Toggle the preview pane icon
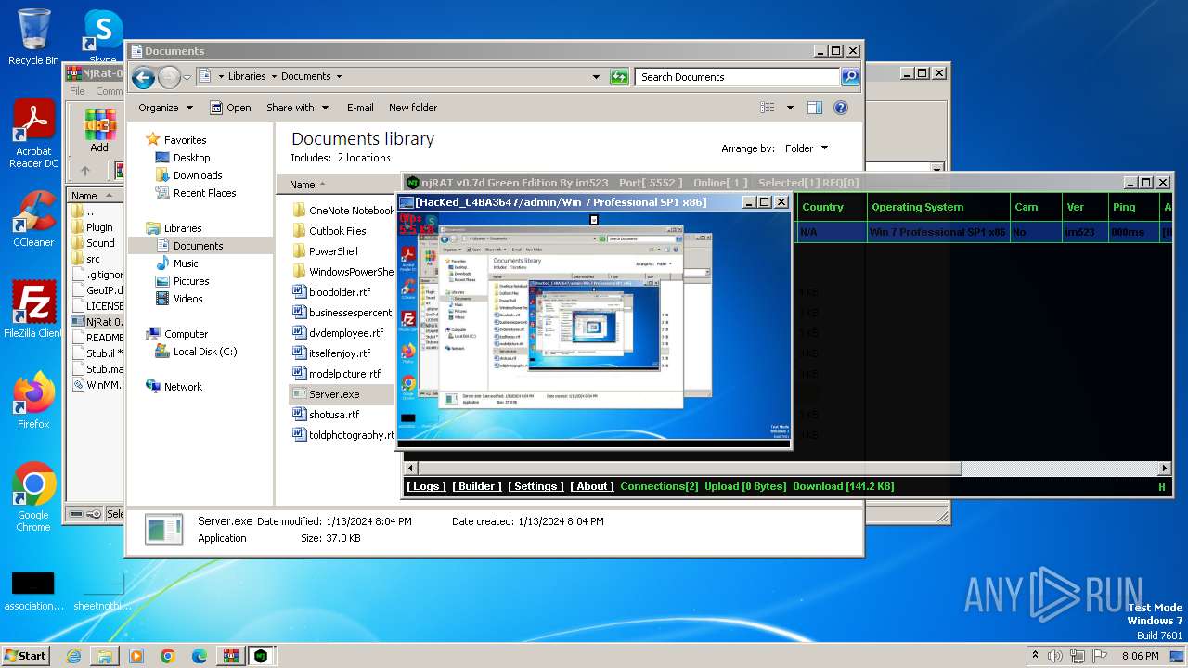 [814, 108]
